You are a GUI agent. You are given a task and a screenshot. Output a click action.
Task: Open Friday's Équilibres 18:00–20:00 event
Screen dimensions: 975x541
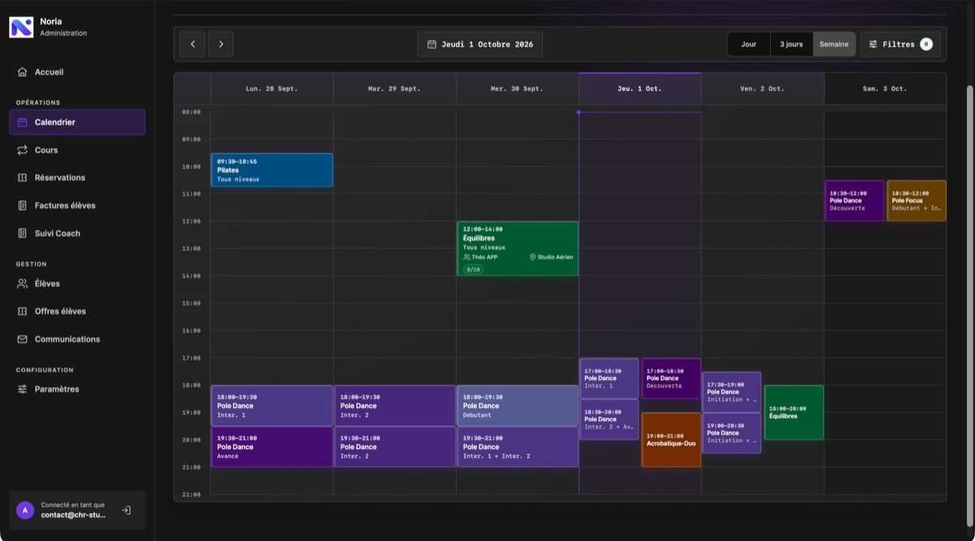click(794, 413)
